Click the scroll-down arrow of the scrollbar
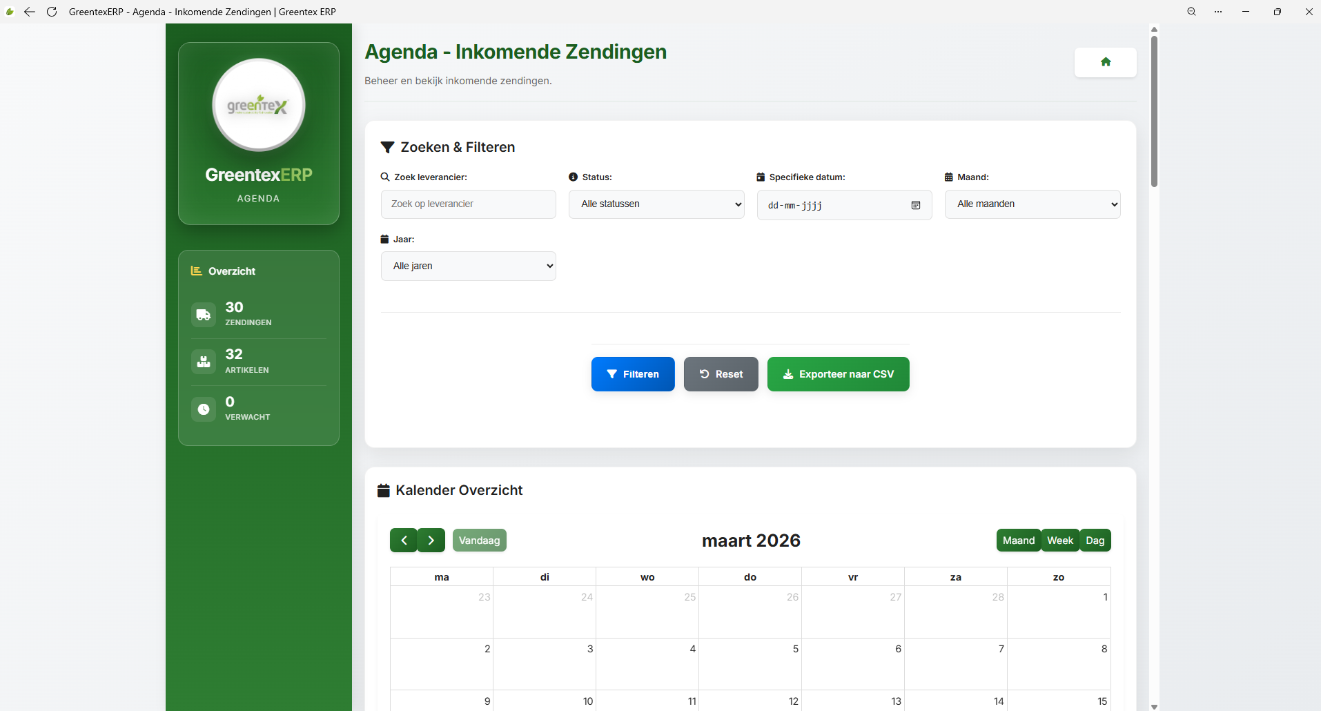This screenshot has height=711, width=1321. click(x=1154, y=706)
